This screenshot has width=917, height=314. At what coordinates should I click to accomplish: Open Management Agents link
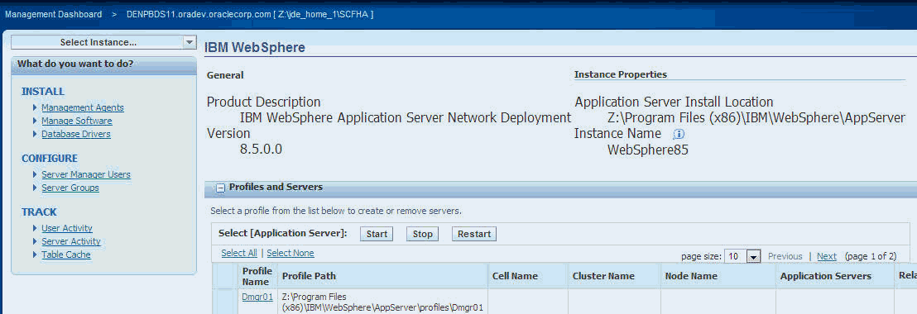(83, 107)
